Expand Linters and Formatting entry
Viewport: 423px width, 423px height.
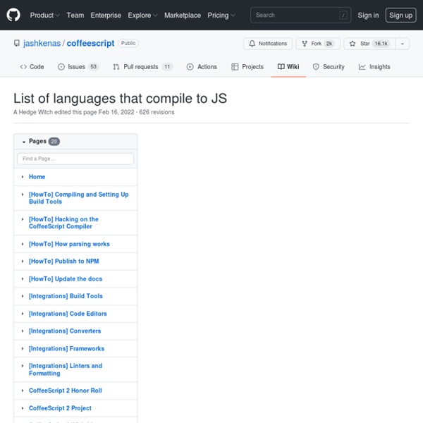point(23,366)
